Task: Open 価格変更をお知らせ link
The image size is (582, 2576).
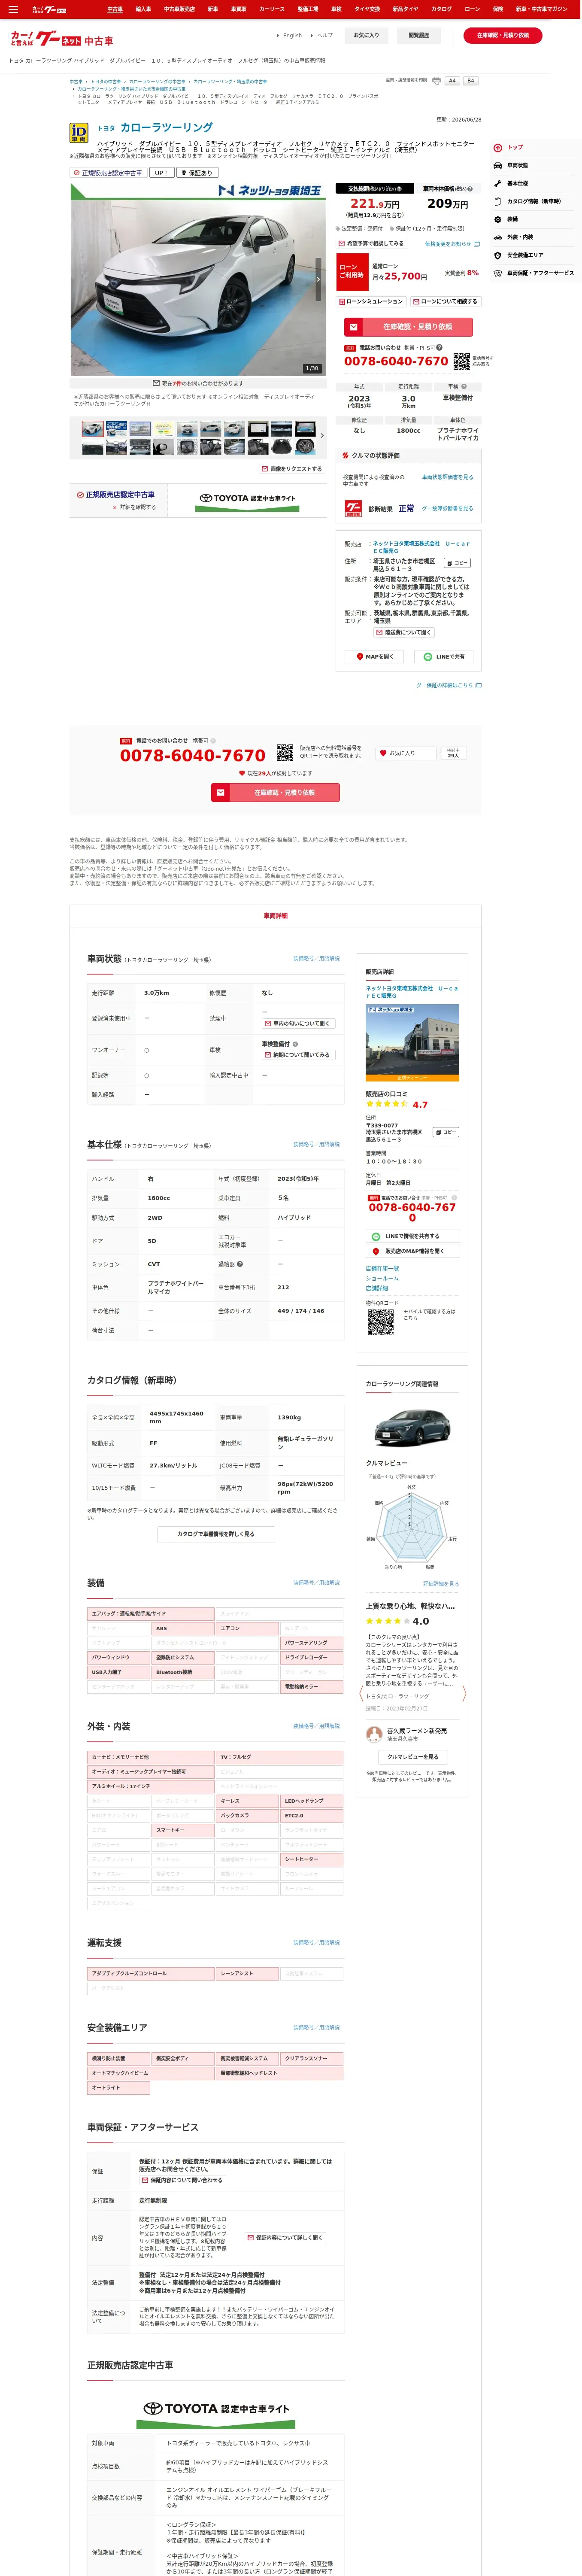Action: point(452,243)
